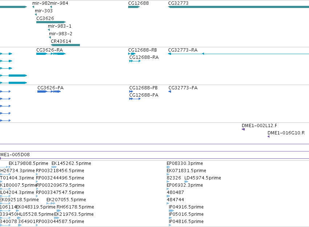Screen dimensions: 309x227
Task: Click the RH66178.5prime label
Action: (x=75, y=207)
